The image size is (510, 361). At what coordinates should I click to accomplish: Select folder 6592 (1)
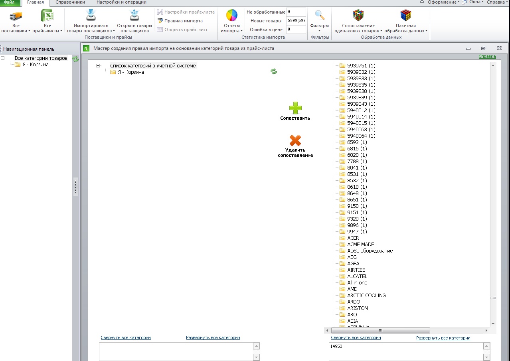(357, 142)
